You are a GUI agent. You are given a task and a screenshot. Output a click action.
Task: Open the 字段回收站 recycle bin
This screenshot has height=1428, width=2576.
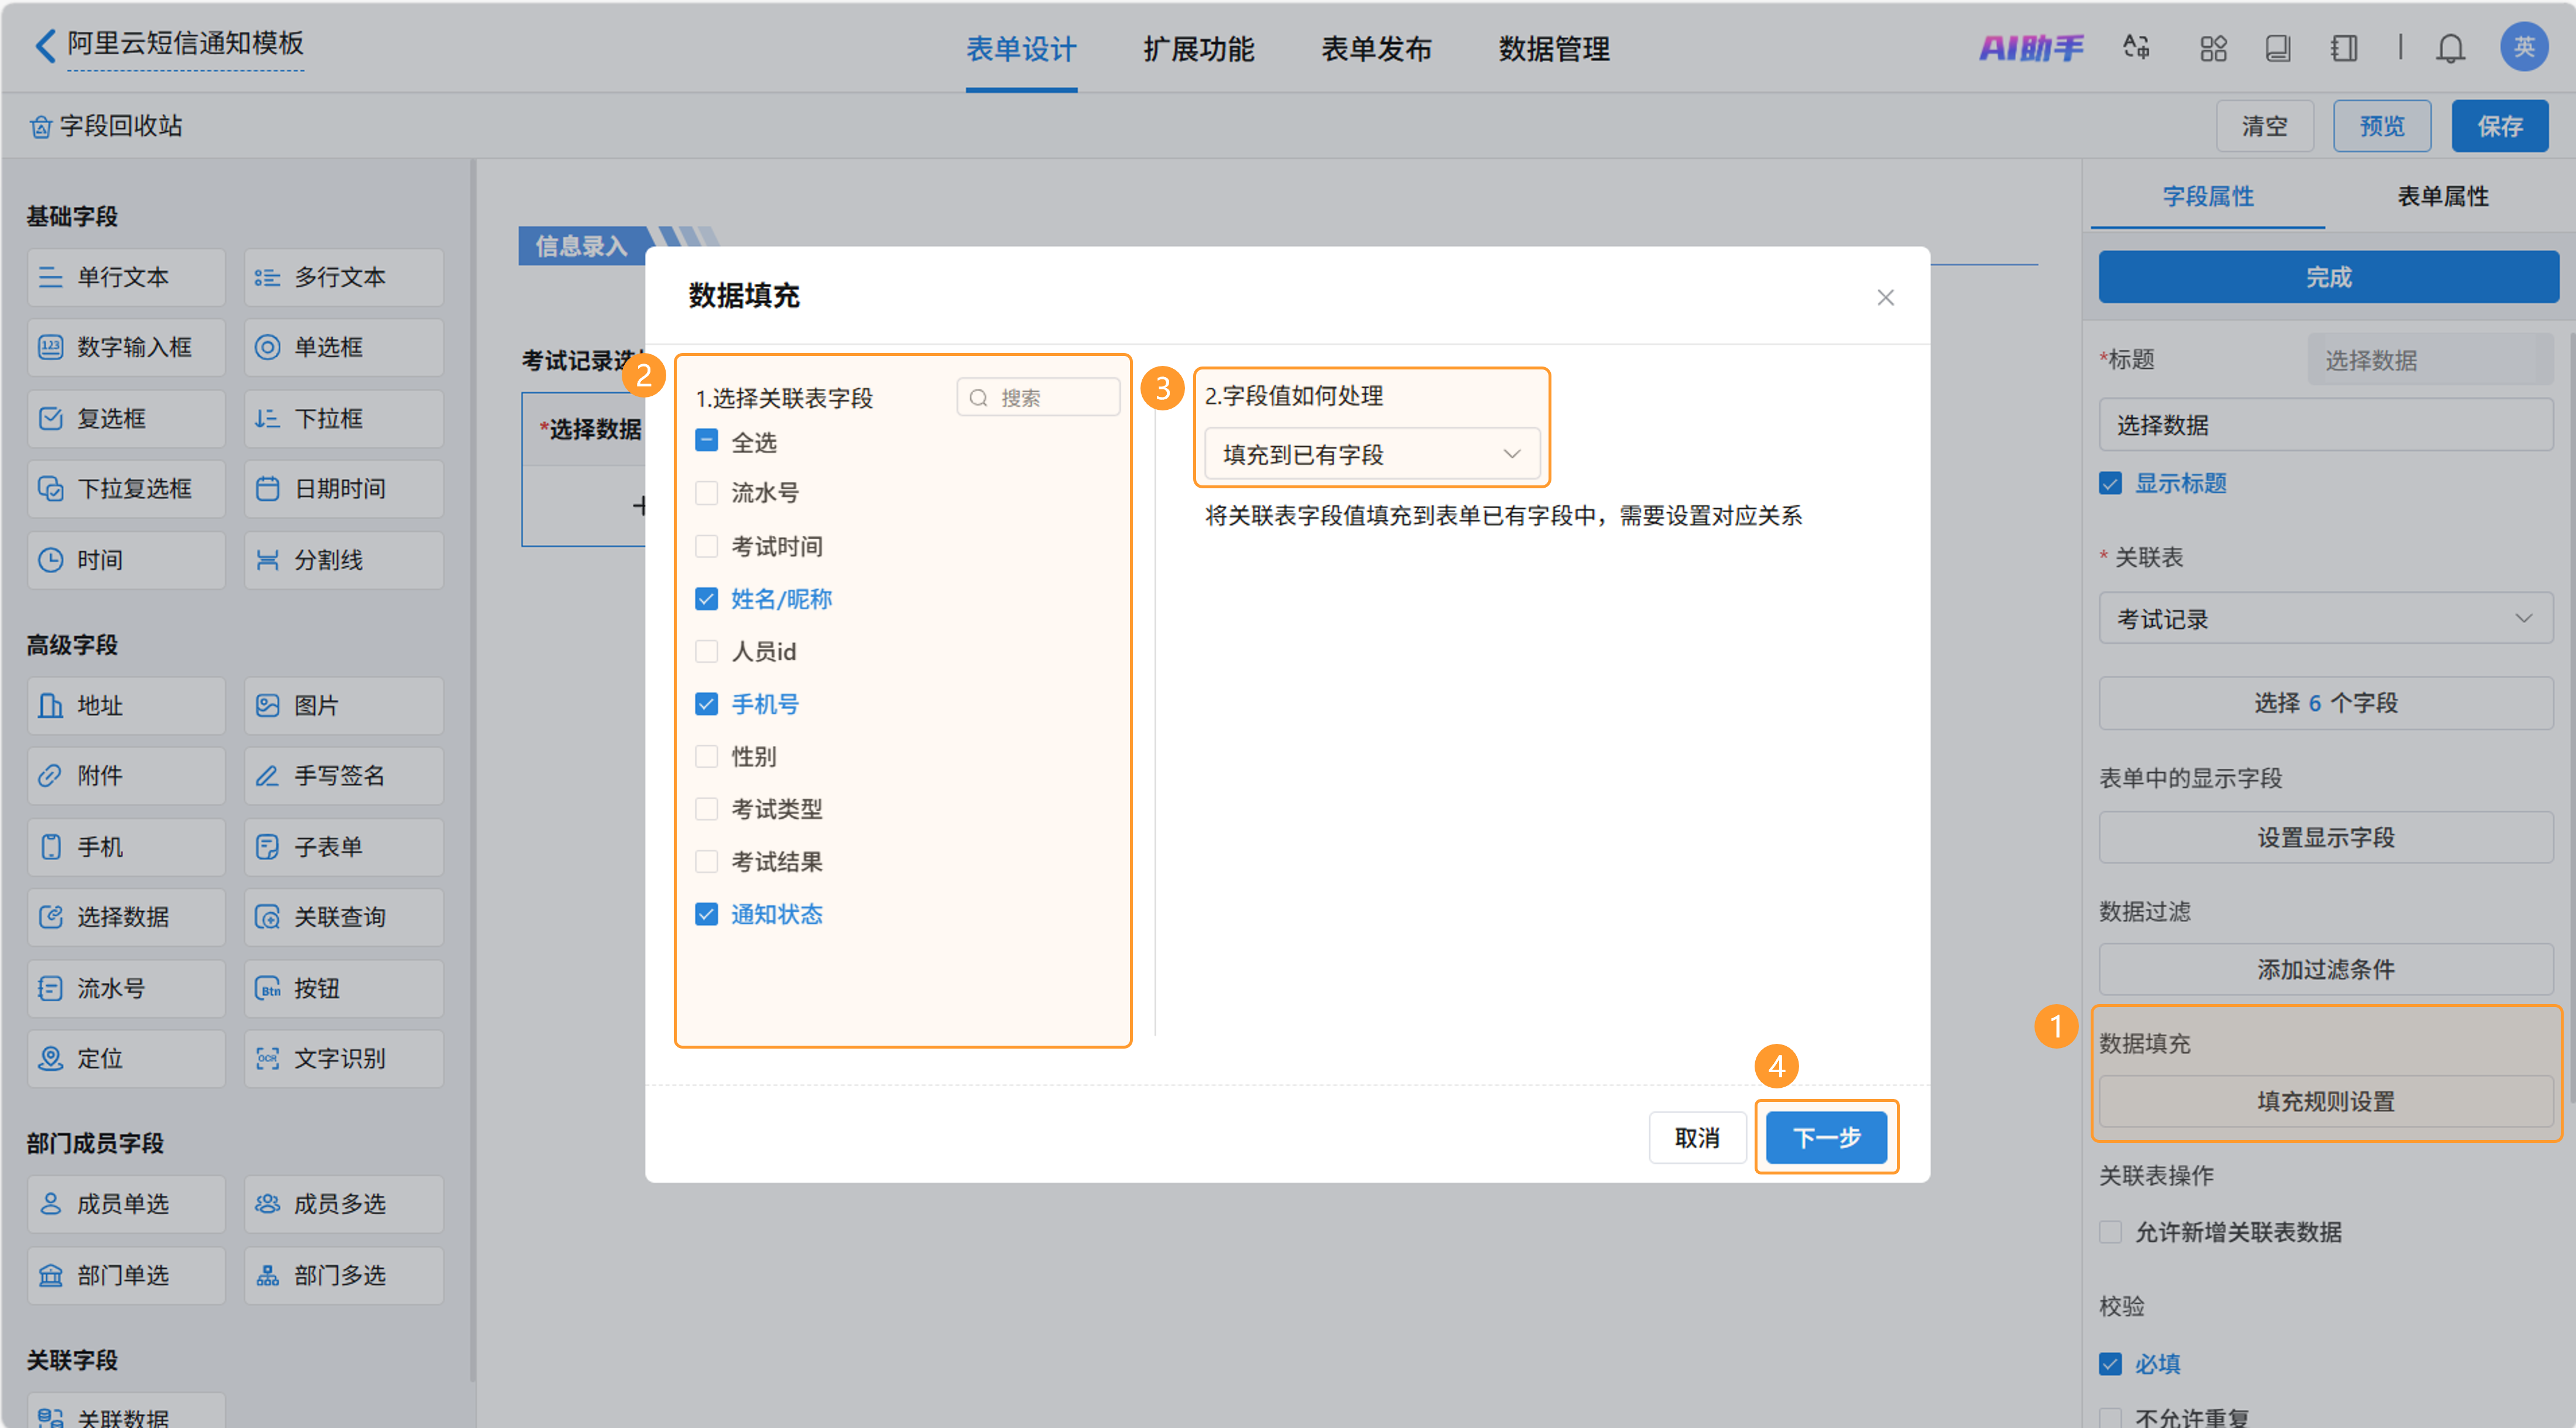coord(107,126)
